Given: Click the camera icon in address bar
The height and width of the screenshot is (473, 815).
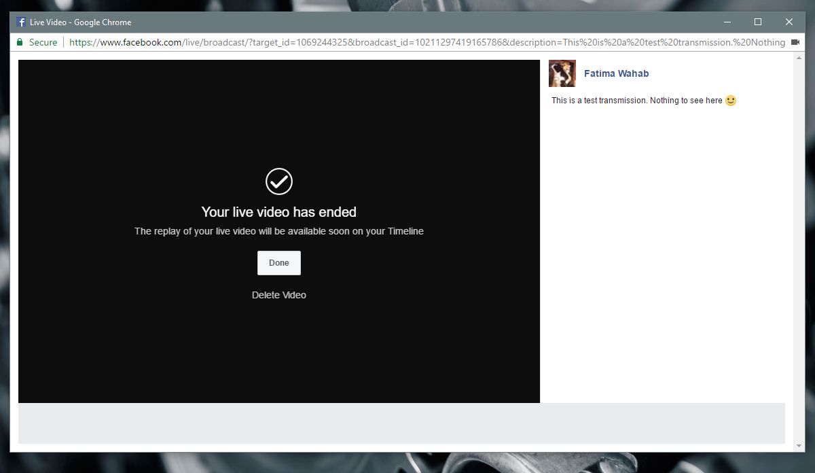Looking at the screenshot, I should pyautogui.click(x=795, y=42).
